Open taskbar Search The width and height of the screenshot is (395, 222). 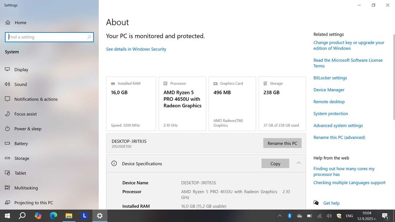(22, 216)
